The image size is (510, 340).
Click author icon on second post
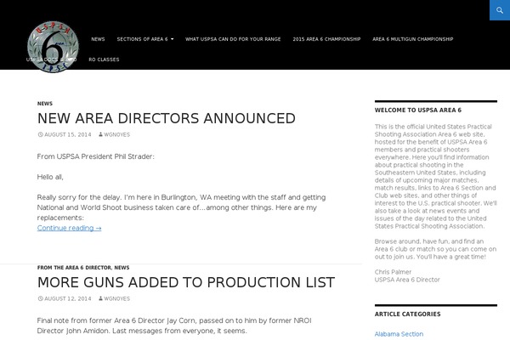click(101, 298)
